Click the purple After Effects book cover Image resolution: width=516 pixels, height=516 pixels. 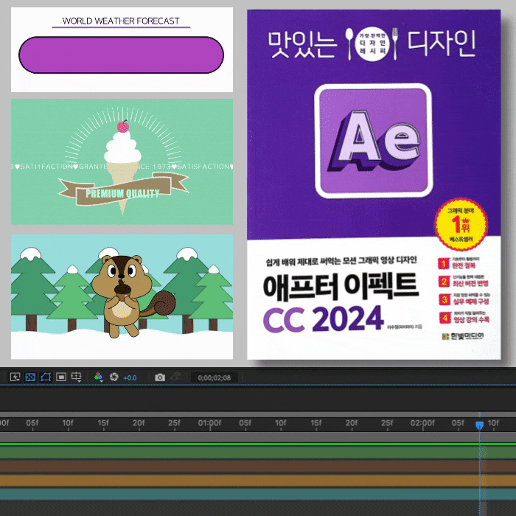pyautogui.click(x=374, y=184)
